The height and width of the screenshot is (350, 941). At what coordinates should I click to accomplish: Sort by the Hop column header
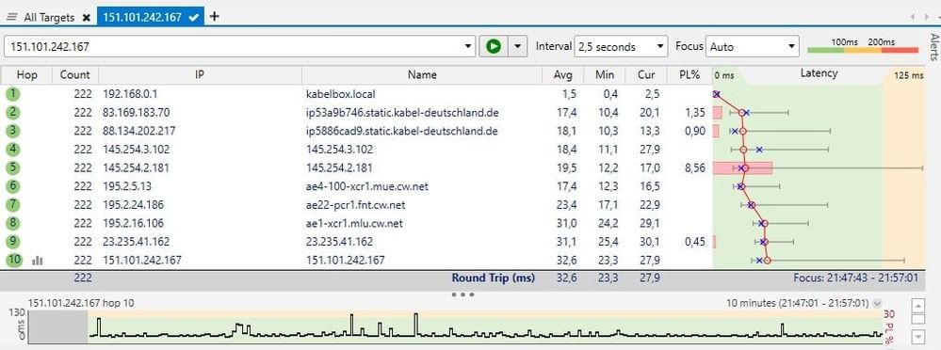click(27, 75)
